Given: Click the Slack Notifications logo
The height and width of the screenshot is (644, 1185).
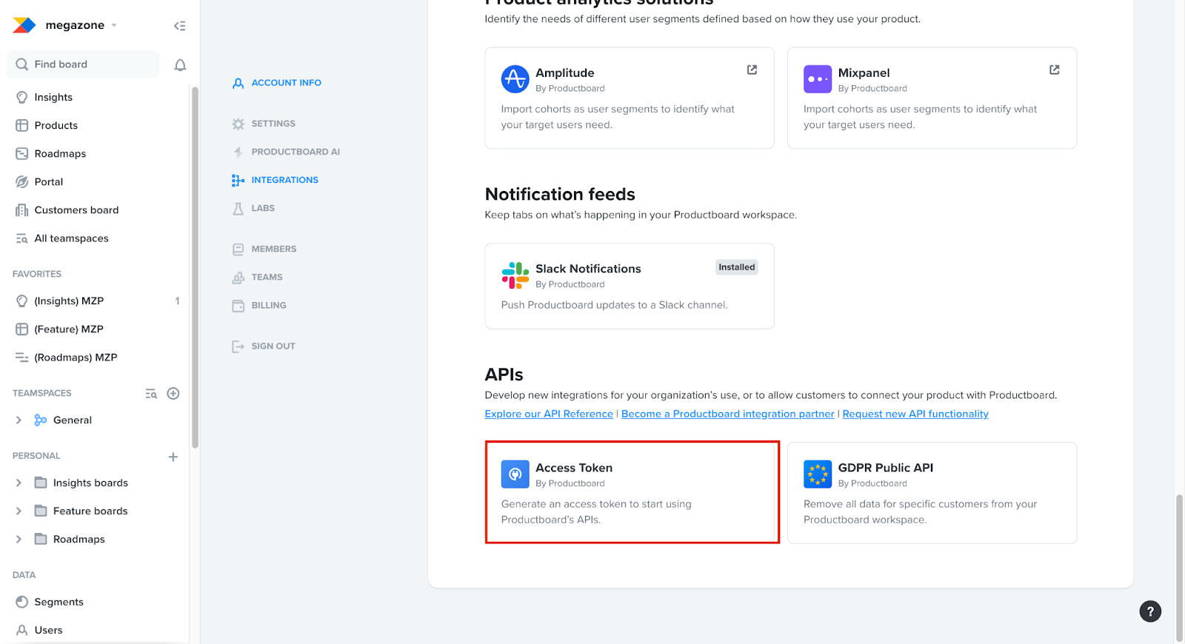Looking at the screenshot, I should point(515,275).
